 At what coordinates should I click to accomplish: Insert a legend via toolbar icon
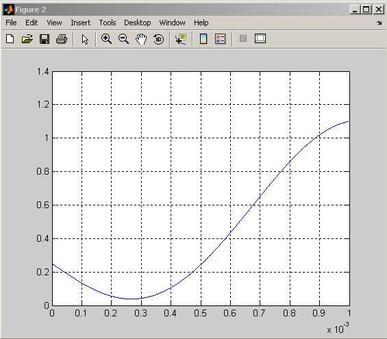221,39
